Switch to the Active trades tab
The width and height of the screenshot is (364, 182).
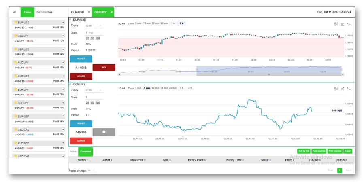pos(73,151)
